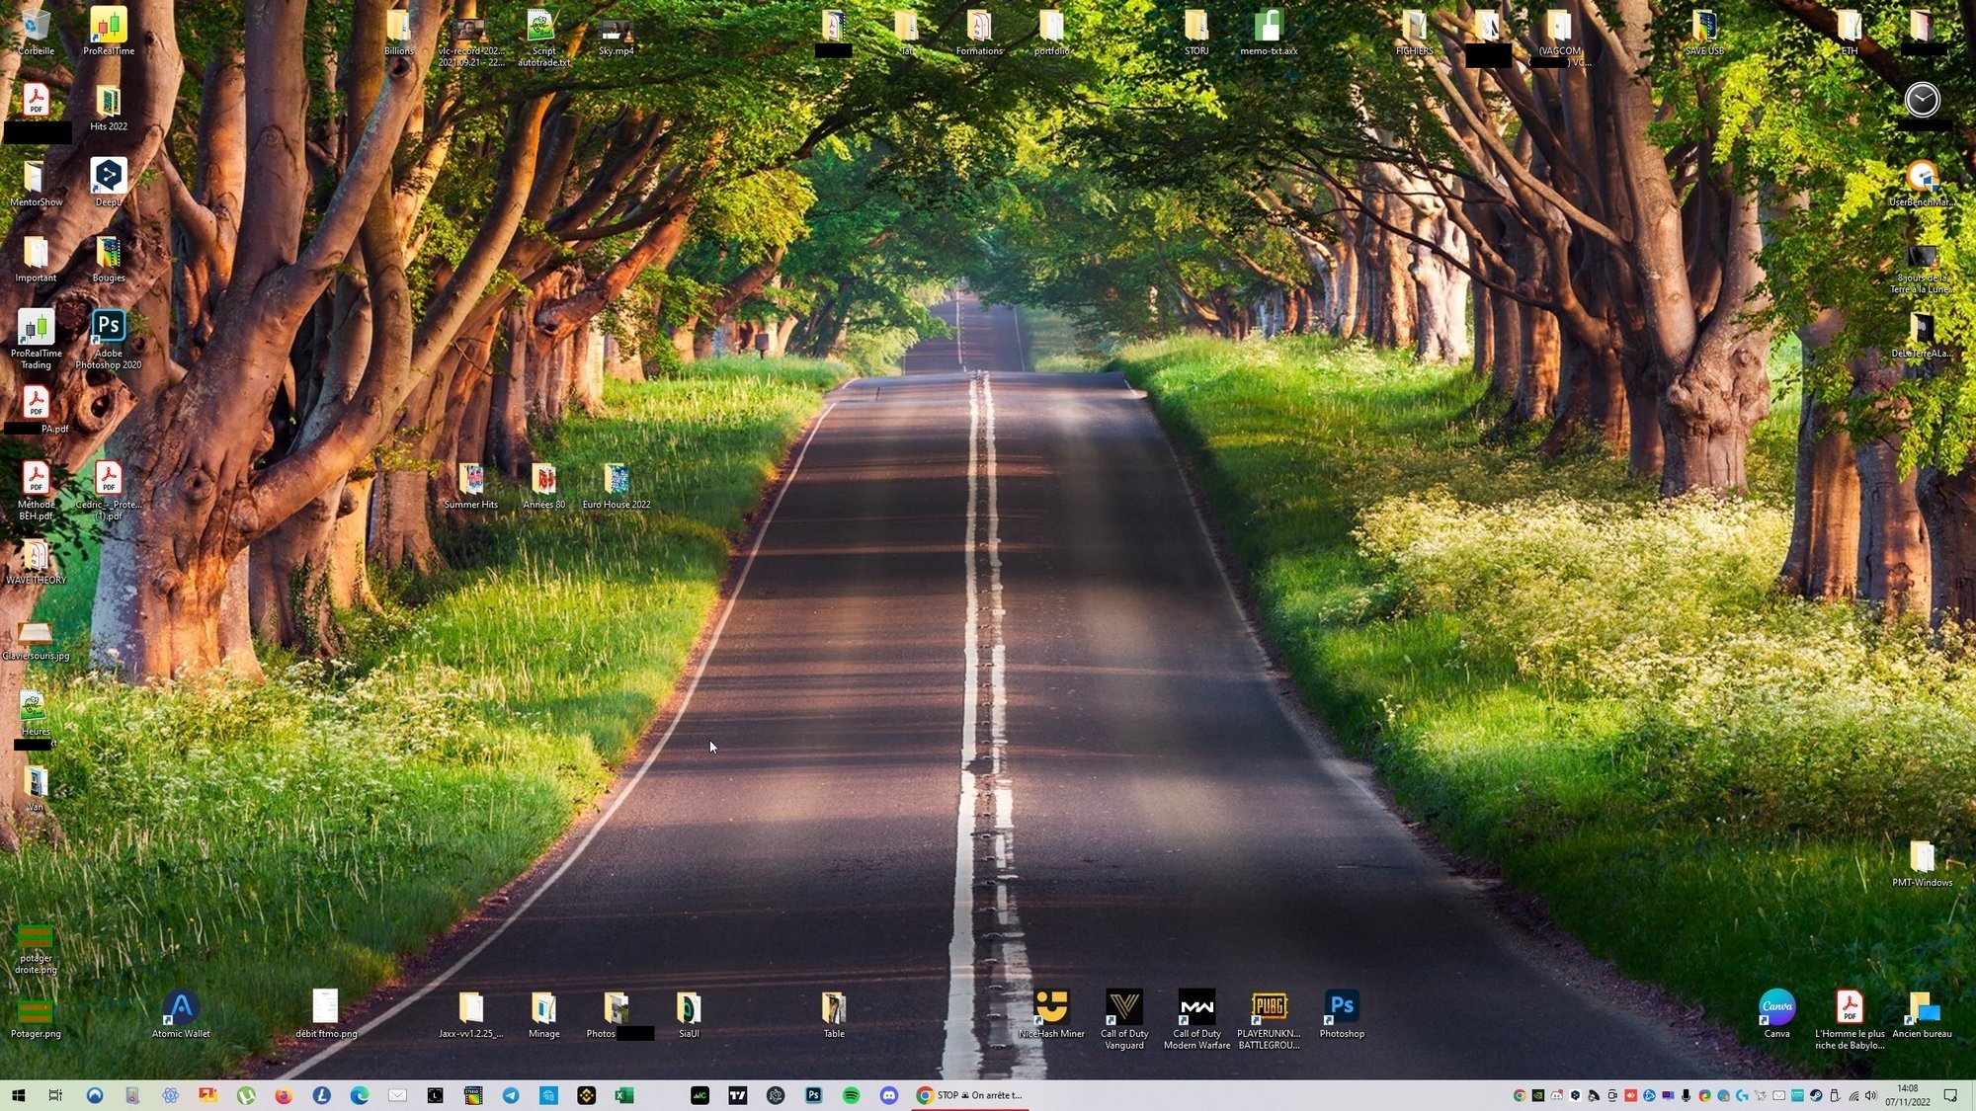The width and height of the screenshot is (1976, 1111).
Task: Open the TradingView taskbar icon
Action: coord(737,1095)
